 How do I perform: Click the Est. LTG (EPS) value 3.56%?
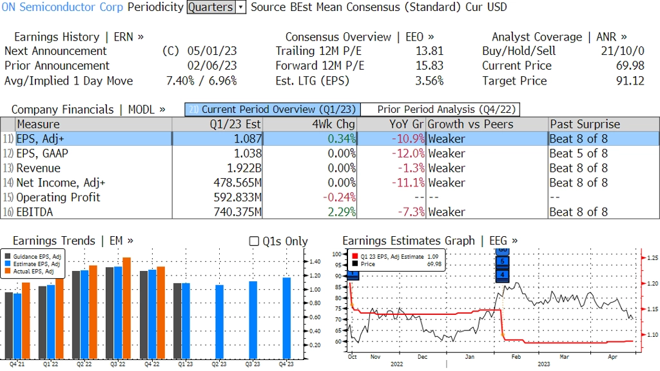point(429,81)
